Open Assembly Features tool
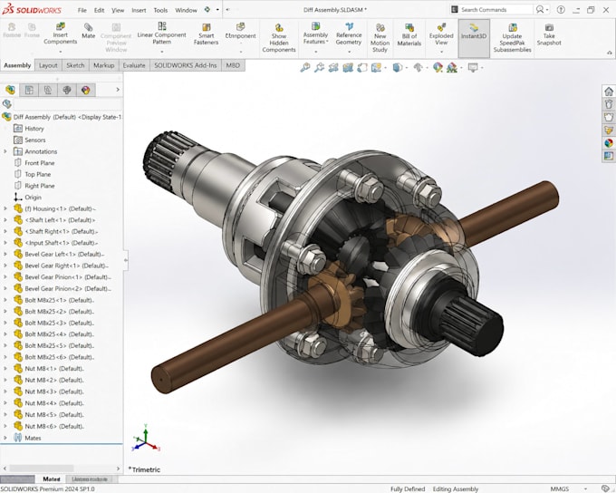 (315, 33)
